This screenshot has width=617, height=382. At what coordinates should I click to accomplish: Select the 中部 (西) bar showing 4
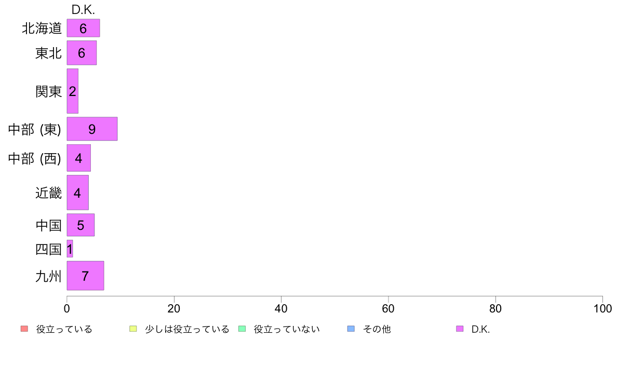(79, 158)
